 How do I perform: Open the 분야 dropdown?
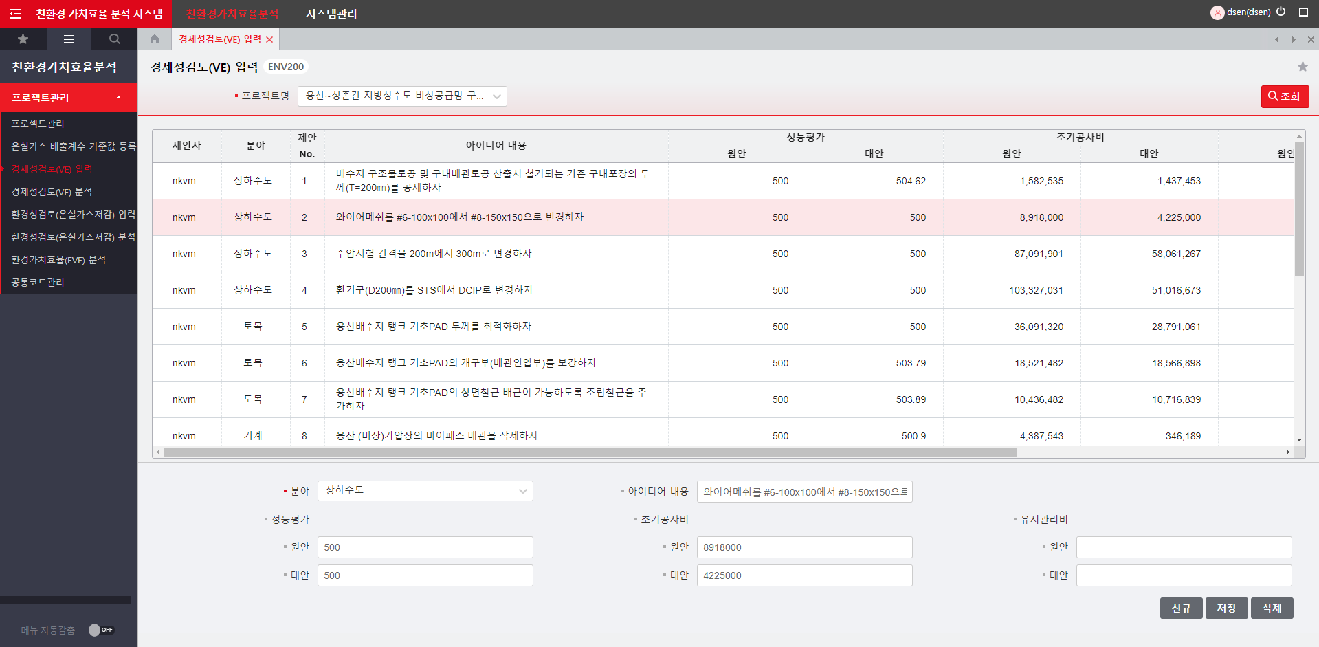(425, 491)
